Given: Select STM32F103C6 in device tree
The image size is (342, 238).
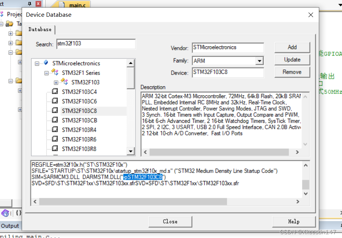Looking at the screenshot, I should pos(80,102).
